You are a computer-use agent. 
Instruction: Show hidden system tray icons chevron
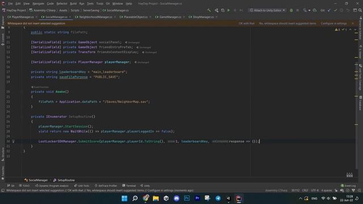pos(301,198)
